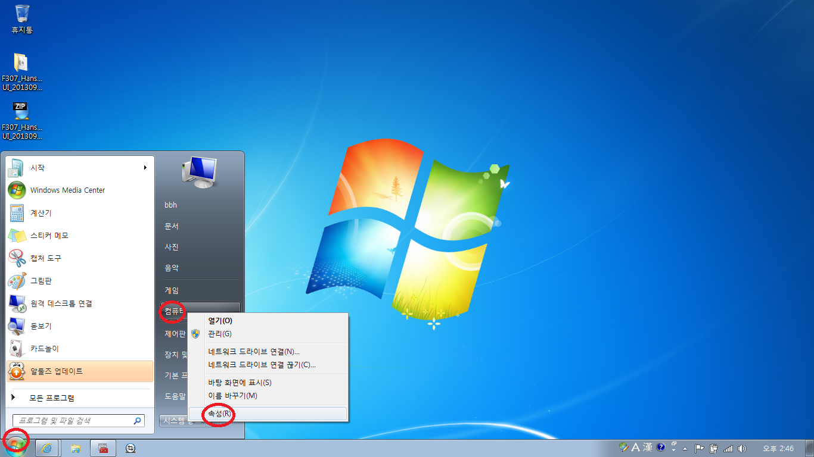Screen dimensions: 814x457
Task: Open the network signal tray icon
Action: (728, 448)
